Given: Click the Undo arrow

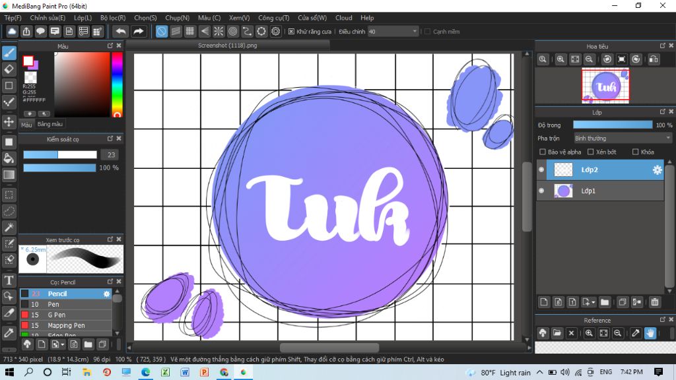Looking at the screenshot, I should coord(121,32).
